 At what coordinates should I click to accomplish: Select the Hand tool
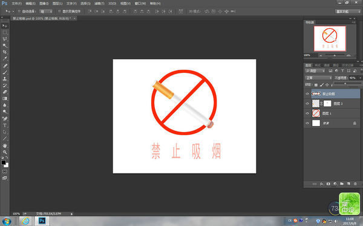pos(5,145)
